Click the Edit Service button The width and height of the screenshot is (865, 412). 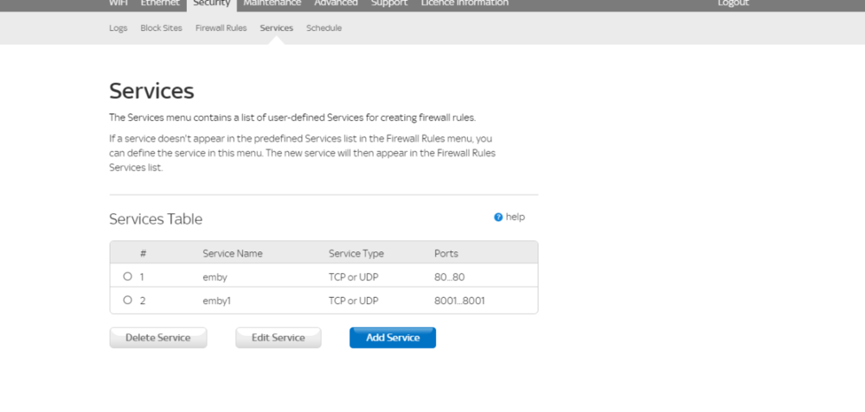coord(278,338)
